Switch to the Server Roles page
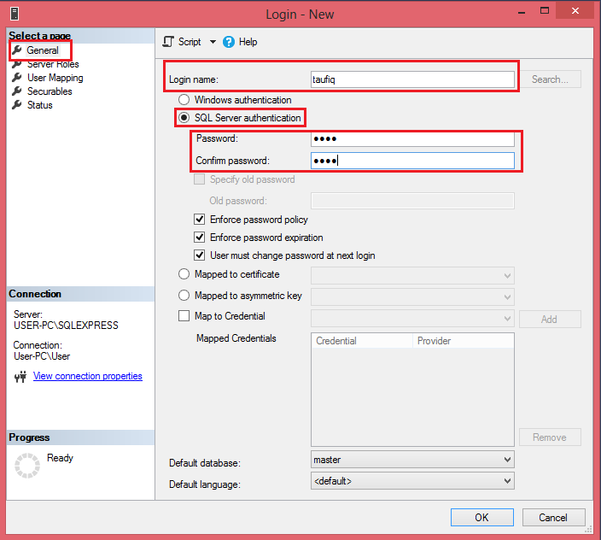Viewport: 601px width, 540px height. [53, 64]
